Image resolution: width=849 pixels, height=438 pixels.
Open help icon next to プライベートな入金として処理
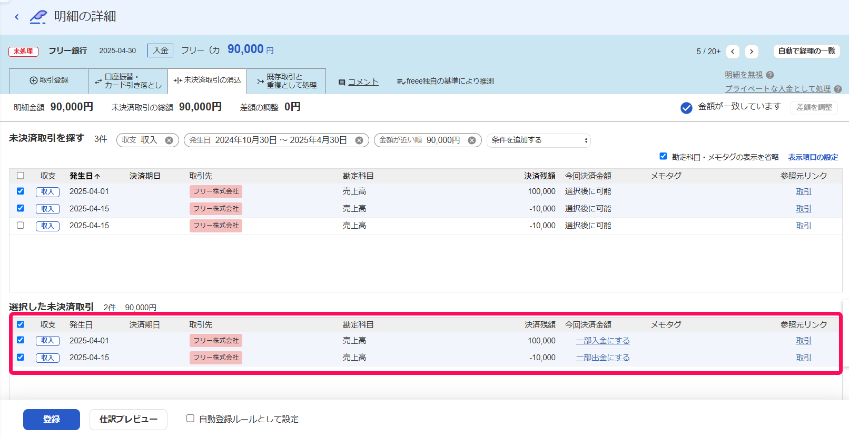(838, 89)
